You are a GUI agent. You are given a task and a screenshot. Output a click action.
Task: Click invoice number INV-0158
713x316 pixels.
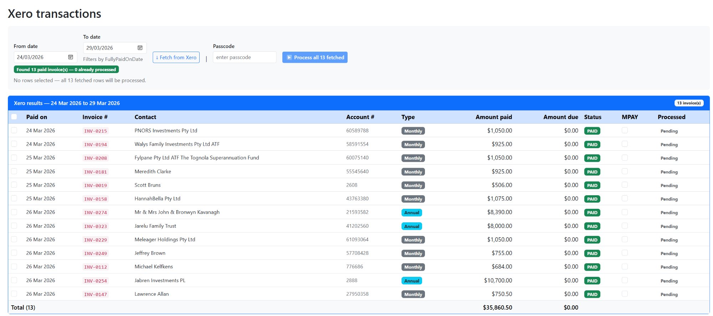[x=96, y=199]
